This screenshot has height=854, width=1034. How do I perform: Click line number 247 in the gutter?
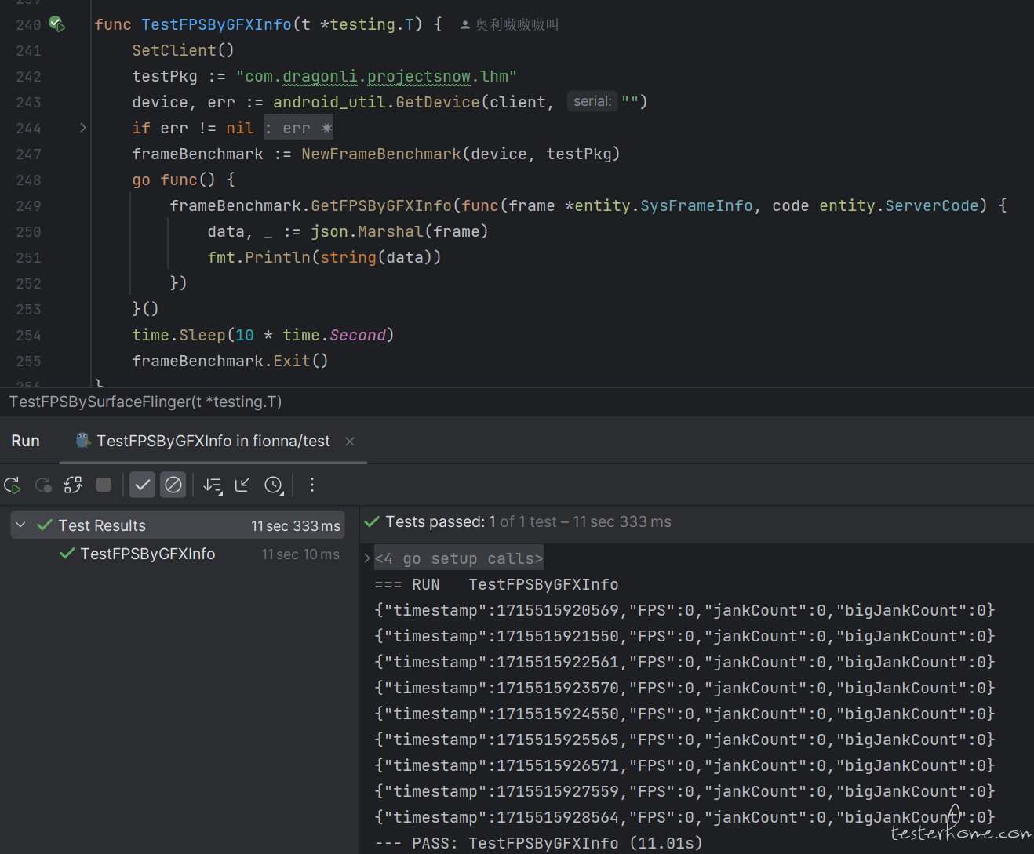28,154
